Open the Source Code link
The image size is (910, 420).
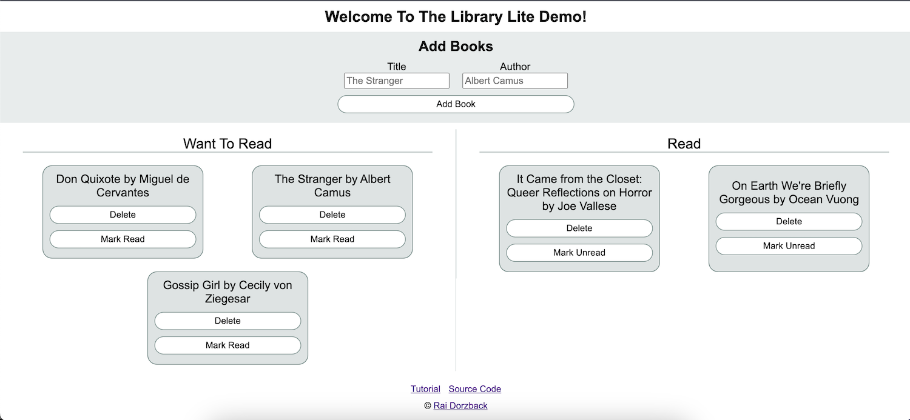(475, 389)
